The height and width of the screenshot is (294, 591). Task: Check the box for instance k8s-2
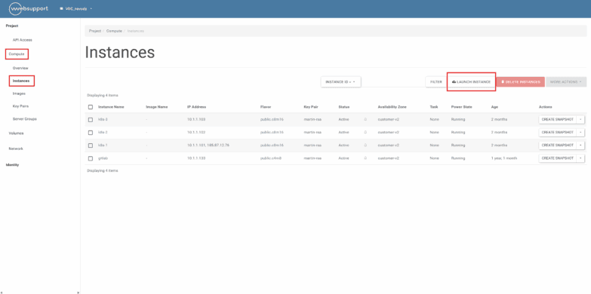pos(91,133)
